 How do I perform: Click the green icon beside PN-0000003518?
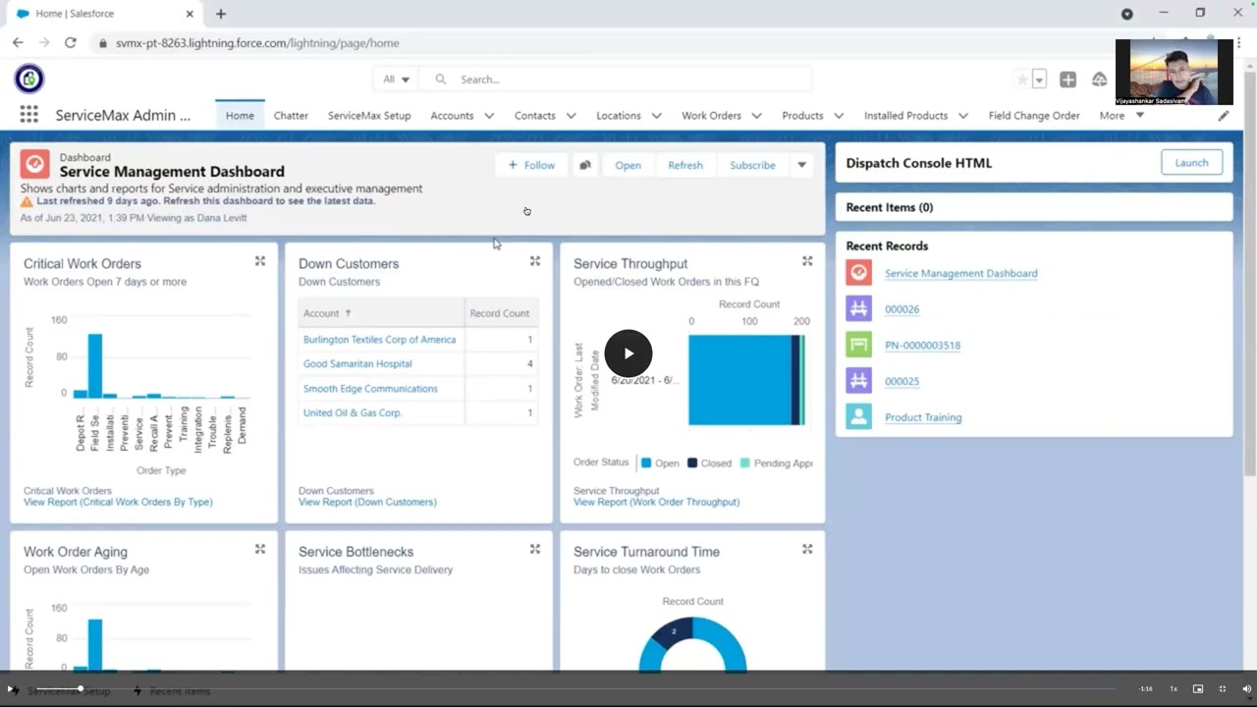tap(858, 345)
